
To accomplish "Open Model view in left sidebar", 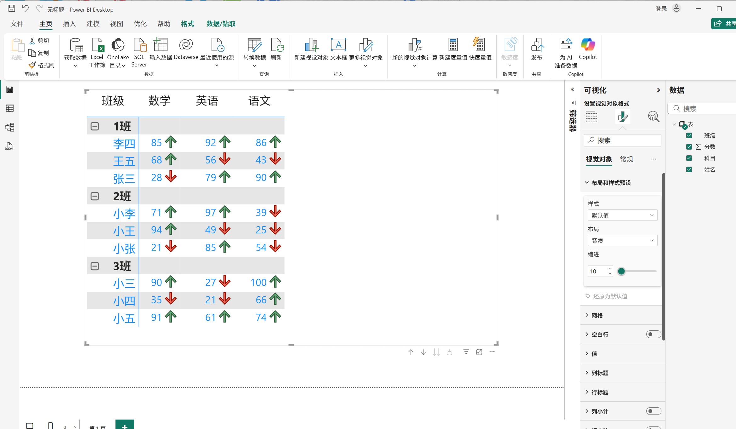I will (x=10, y=127).
